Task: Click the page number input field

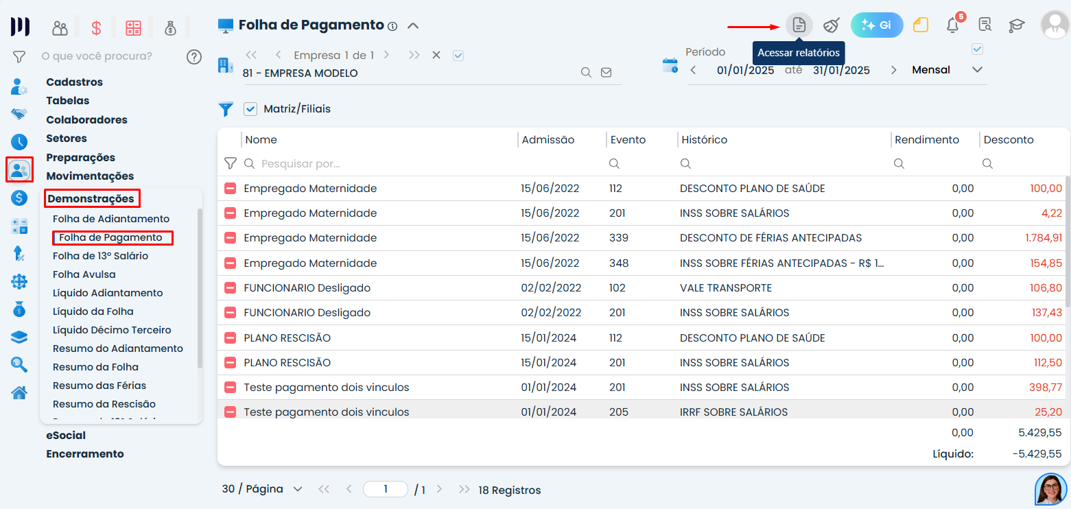Action: [386, 489]
